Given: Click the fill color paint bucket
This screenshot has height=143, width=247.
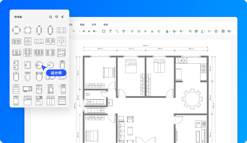Looking at the screenshot, I should tap(168, 31).
